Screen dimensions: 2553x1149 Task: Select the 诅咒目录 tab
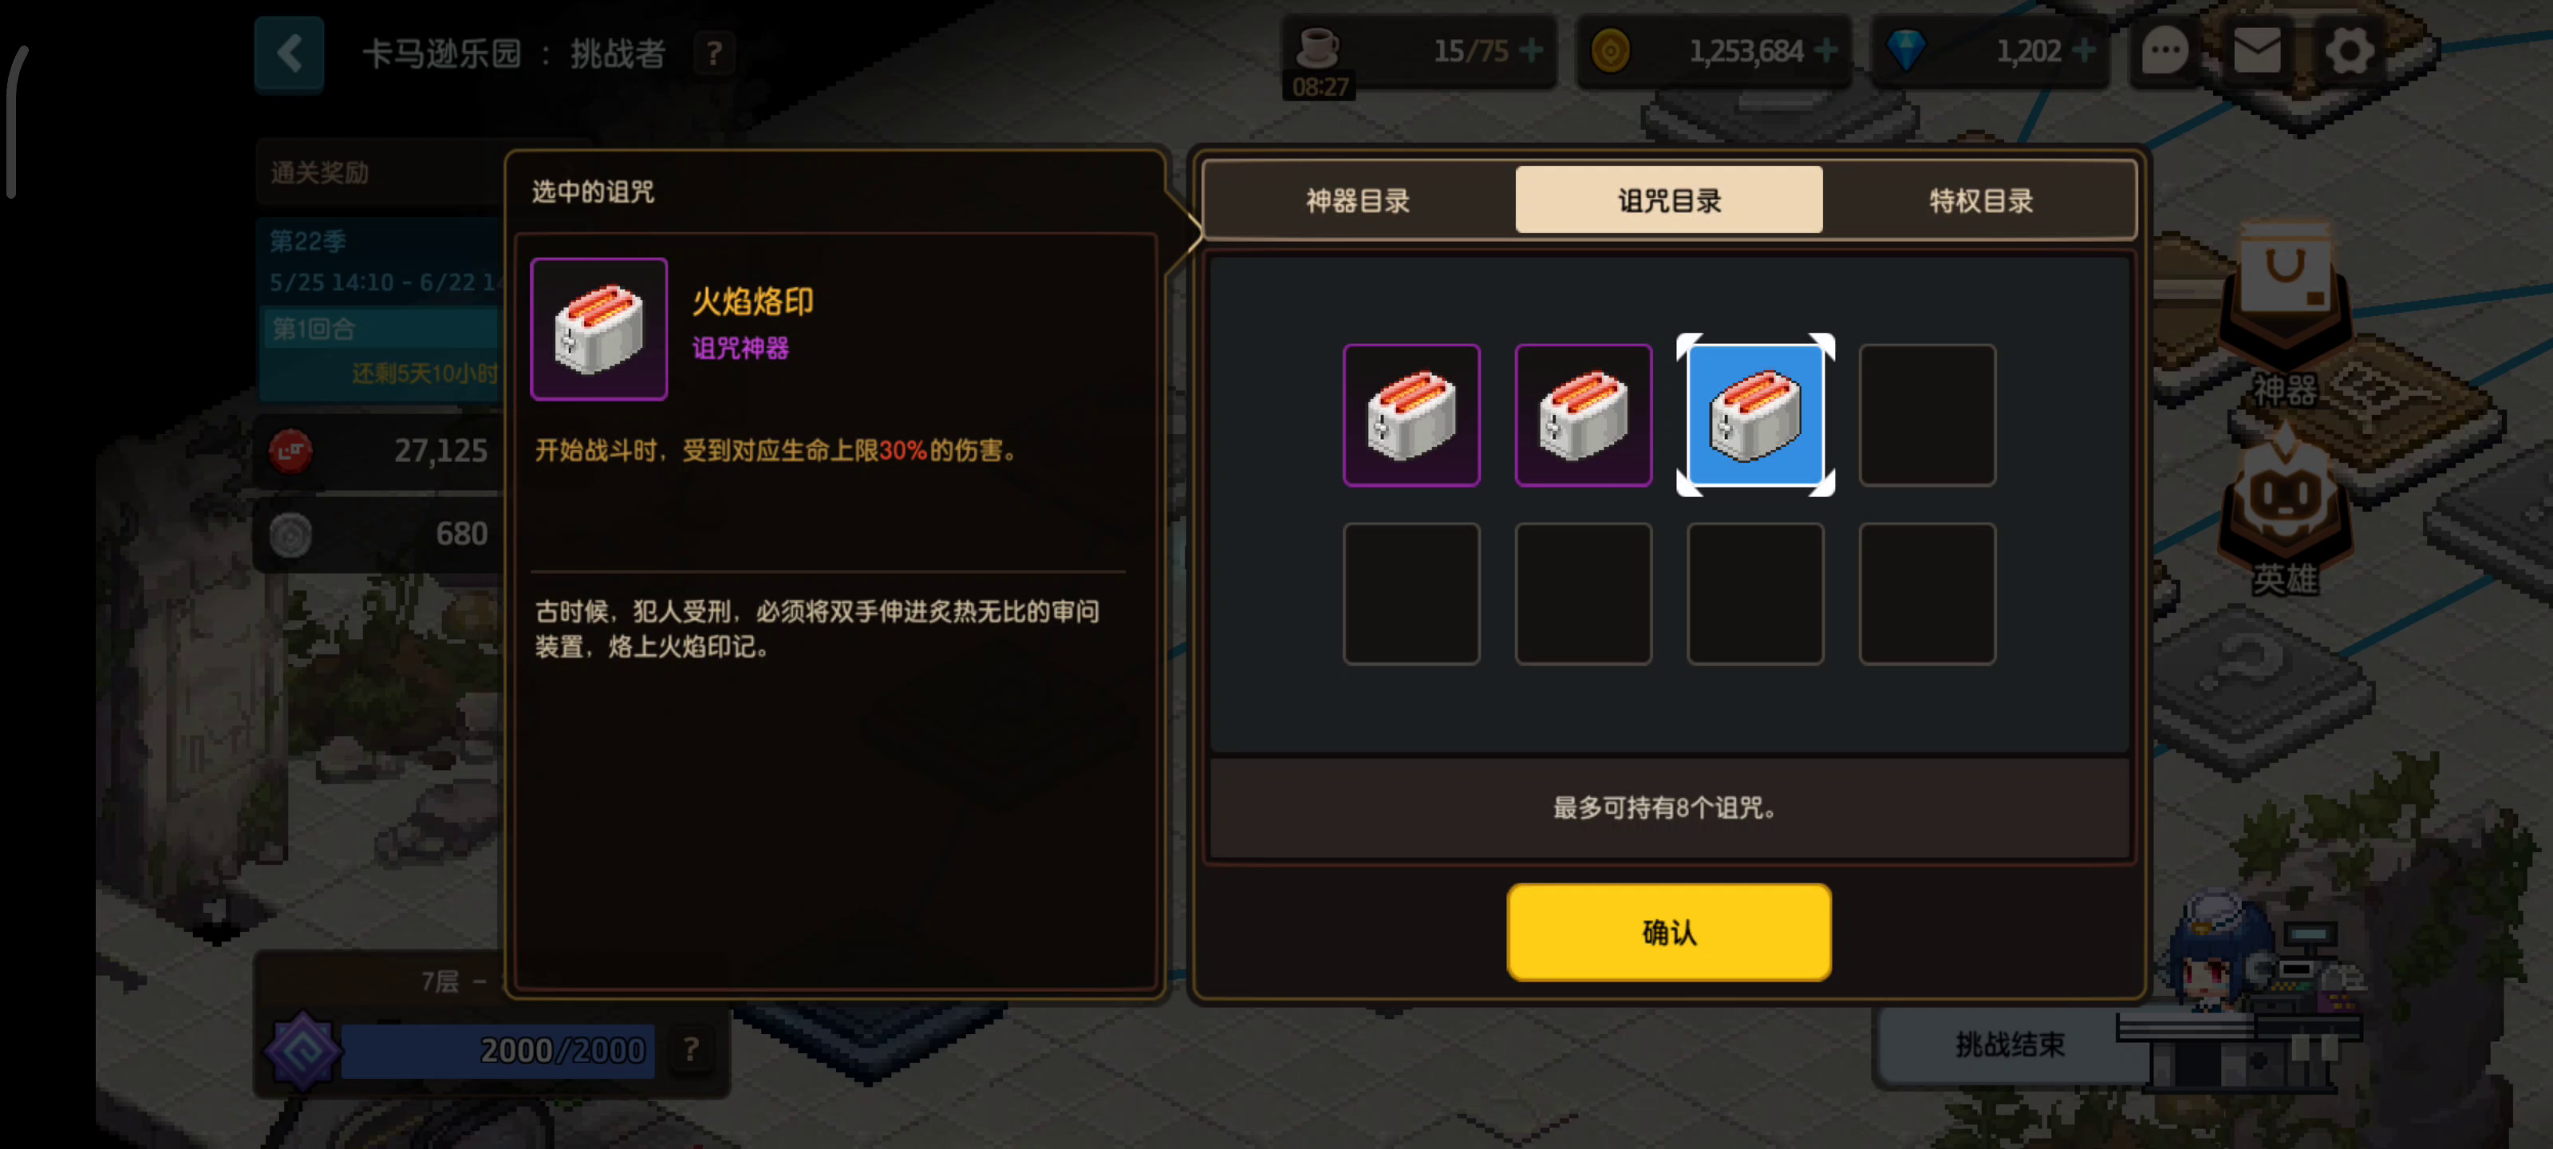[x=1669, y=200]
